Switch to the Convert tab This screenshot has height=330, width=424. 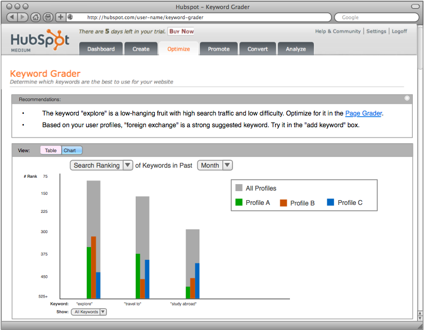[x=257, y=49]
